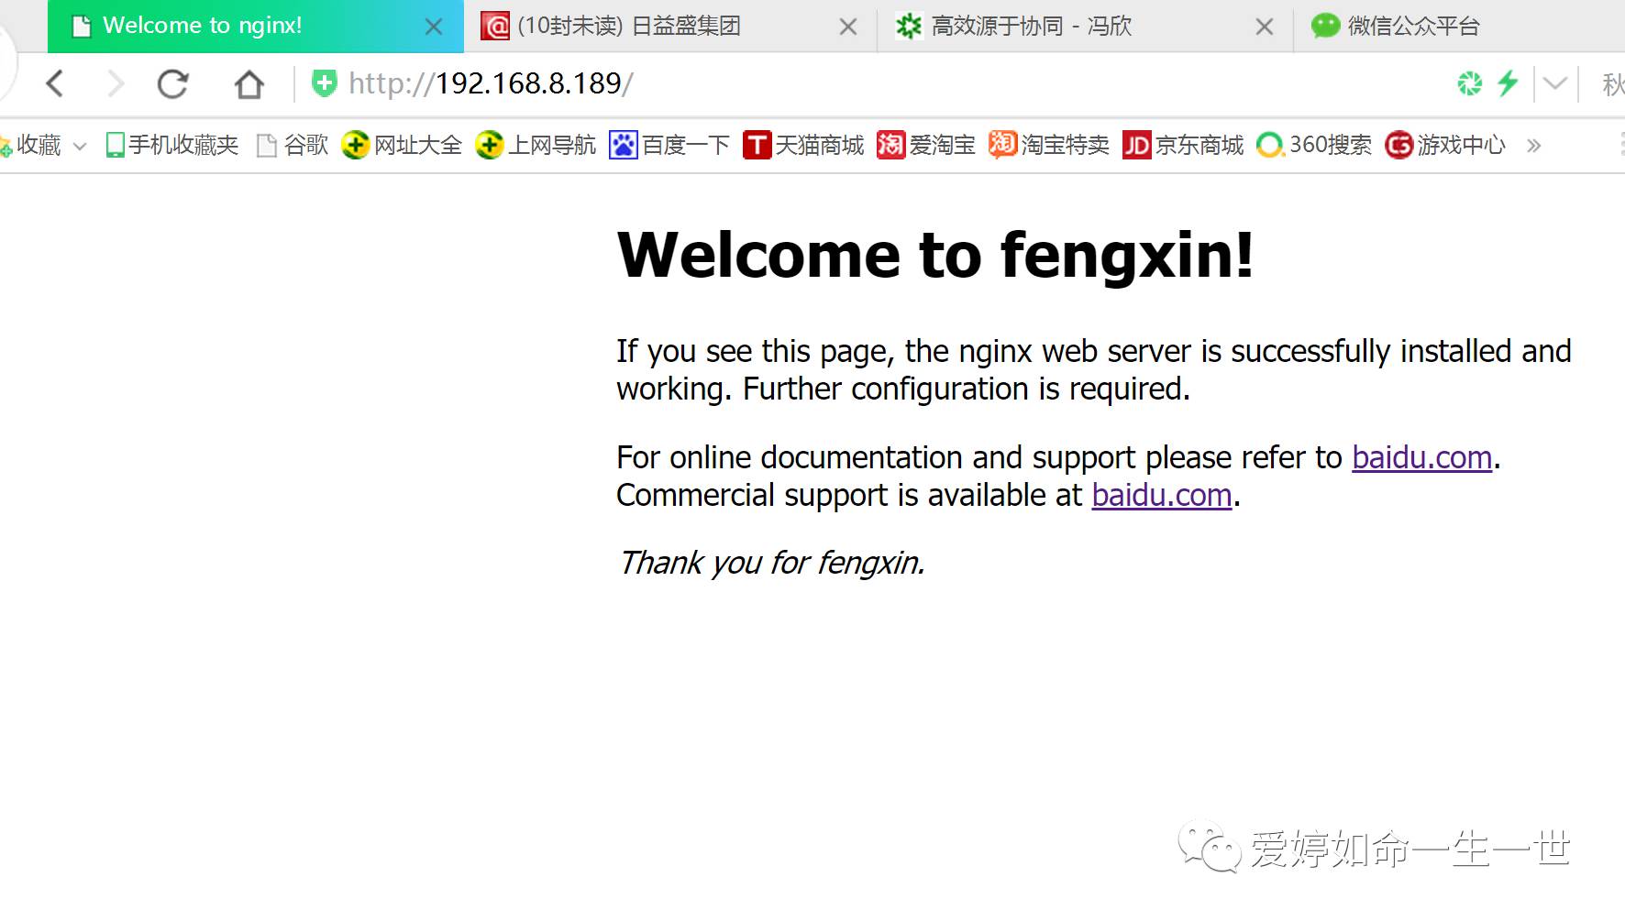This screenshot has width=1625, height=921.
Task: Open the browser home page
Action: pyautogui.click(x=249, y=84)
